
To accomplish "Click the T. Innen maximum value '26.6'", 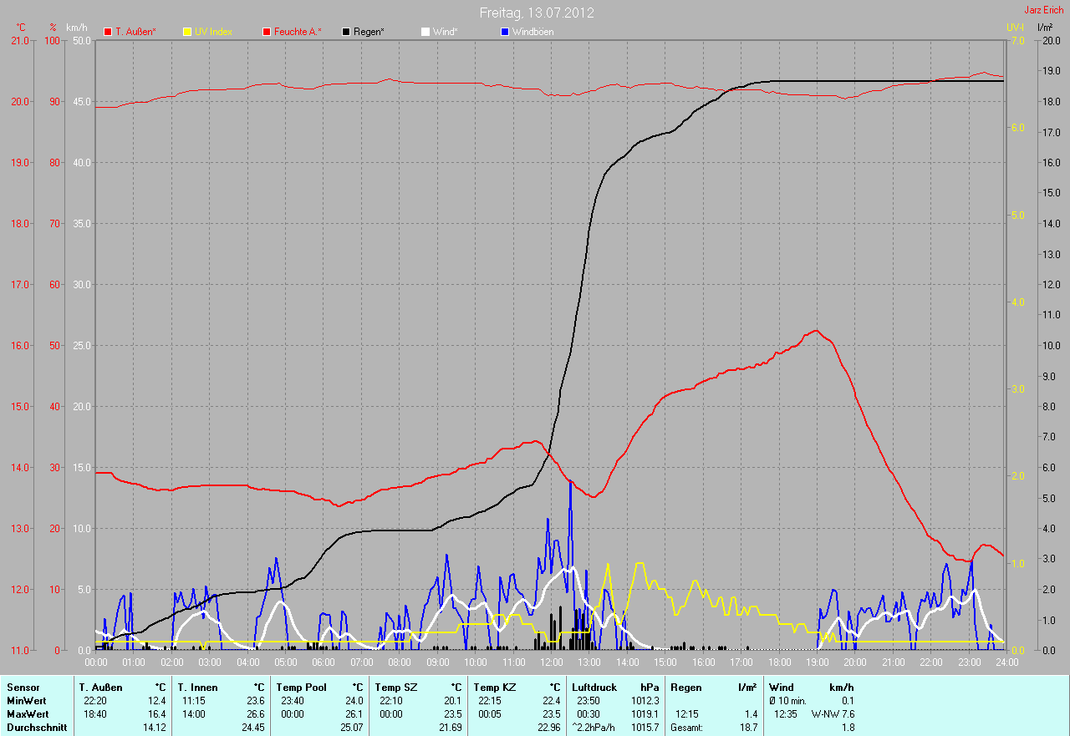I will [255, 714].
